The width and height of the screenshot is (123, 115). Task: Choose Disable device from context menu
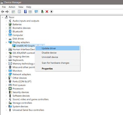58,53
